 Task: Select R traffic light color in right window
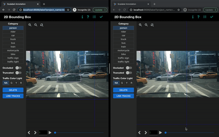click(131, 83)
